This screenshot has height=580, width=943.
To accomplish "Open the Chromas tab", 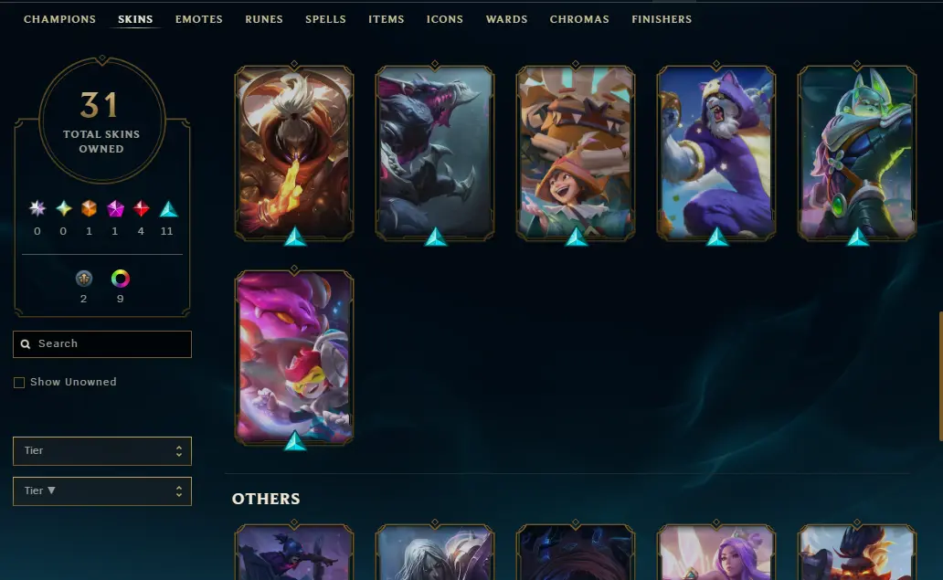I will coord(579,19).
